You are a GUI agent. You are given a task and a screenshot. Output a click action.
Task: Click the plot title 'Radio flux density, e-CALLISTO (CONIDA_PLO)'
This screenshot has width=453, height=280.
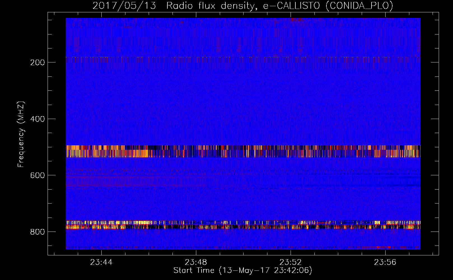pos(280,6)
